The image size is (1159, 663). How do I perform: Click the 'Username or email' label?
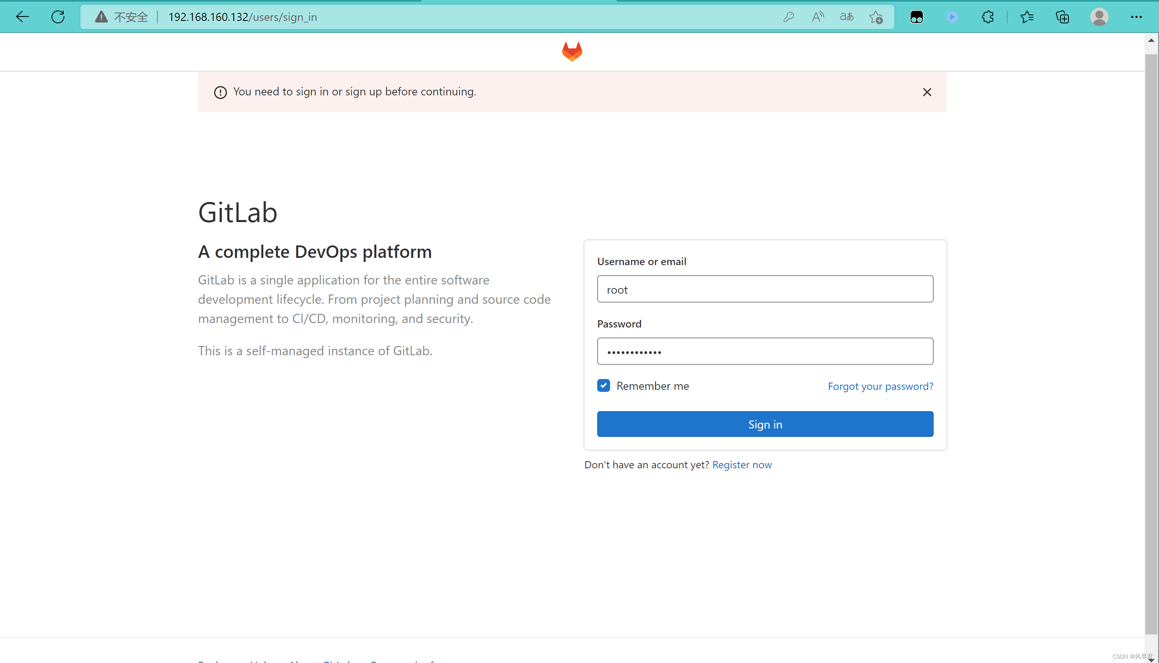click(x=641, y=261)
